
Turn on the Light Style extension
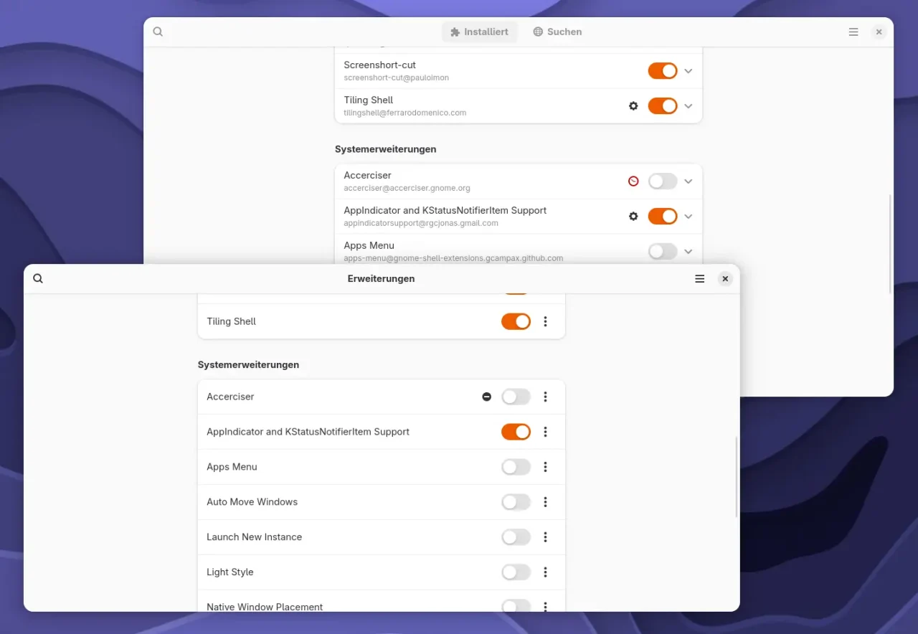click(516, 572)
